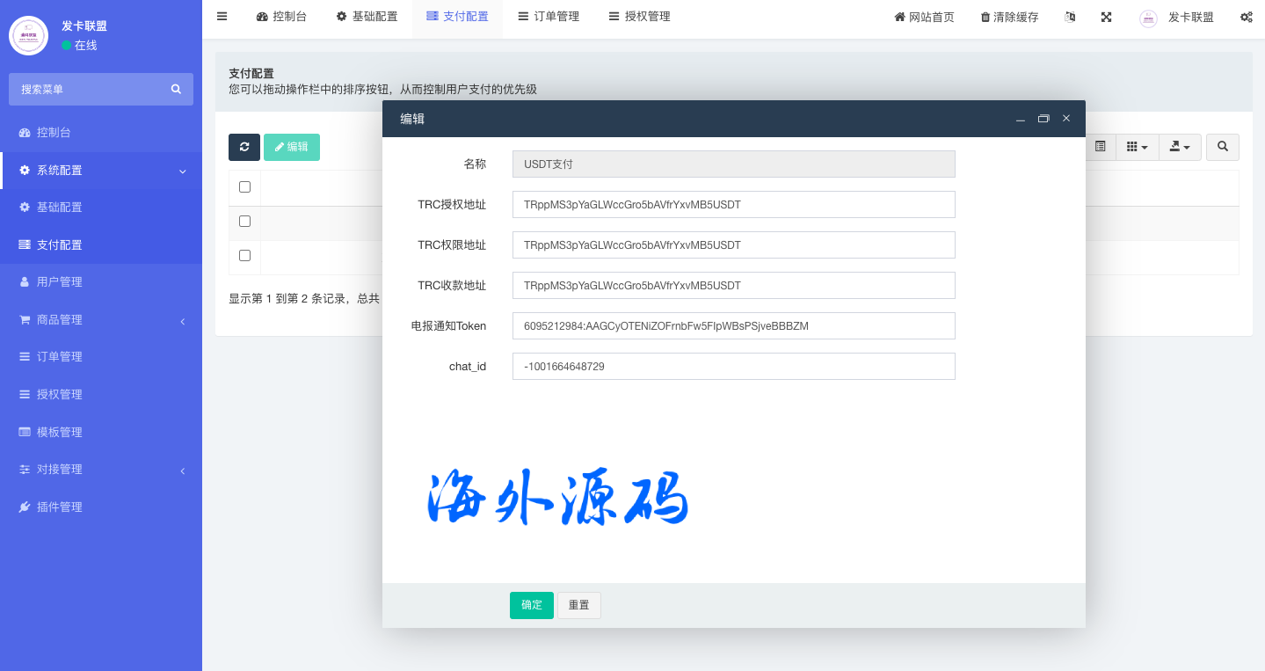Check the second table row checkbox
Image resolution: width=1265 pixels, height=671 pixels.
[244, 255]
